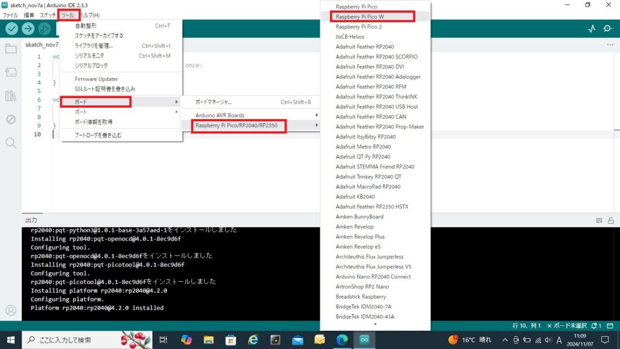Open the 編集 menu
The height and width of the screenshot is (349, 620).
(x=29, y=15)
